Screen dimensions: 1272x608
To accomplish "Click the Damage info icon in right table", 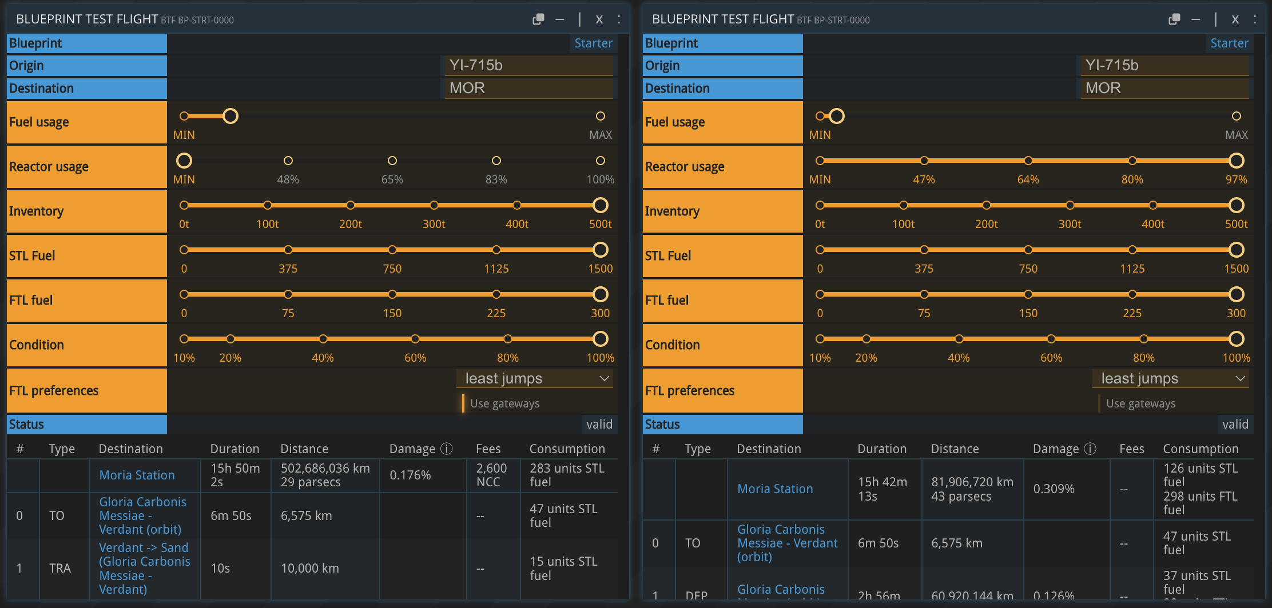I will (1091, 449).
